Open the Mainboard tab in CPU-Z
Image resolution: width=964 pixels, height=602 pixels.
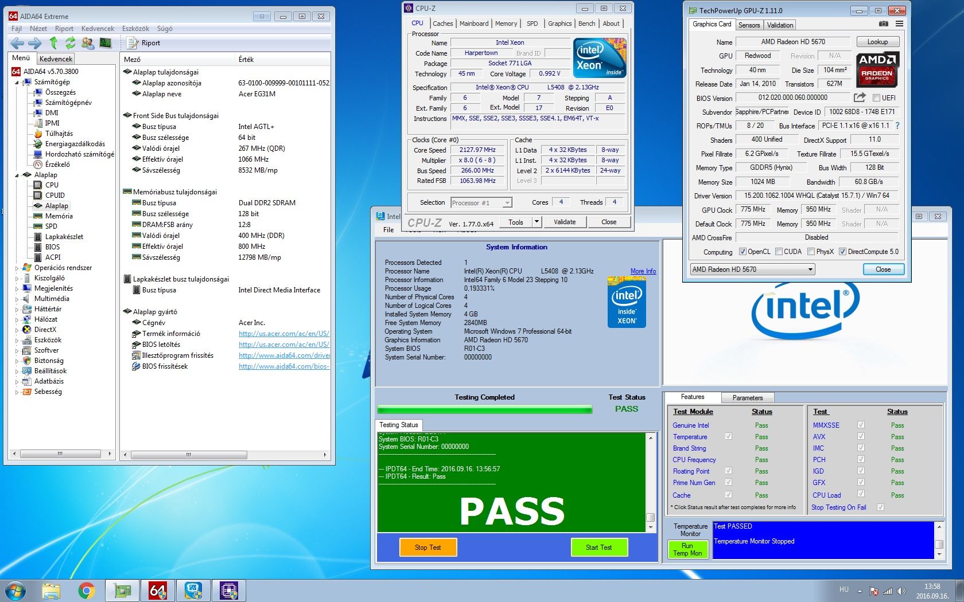(474, 24)
